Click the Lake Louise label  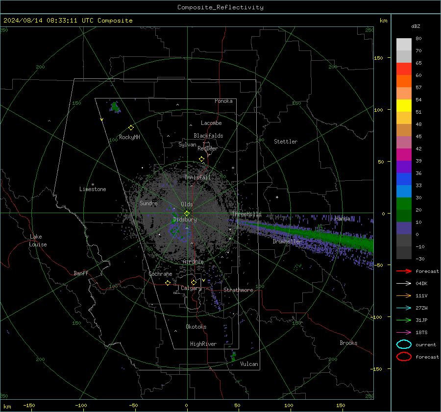point(38,241)
